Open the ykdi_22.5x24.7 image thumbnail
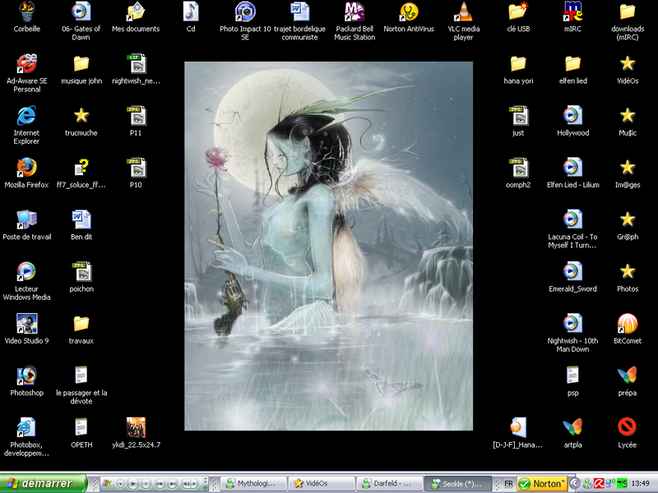 [x=136, y=427]
